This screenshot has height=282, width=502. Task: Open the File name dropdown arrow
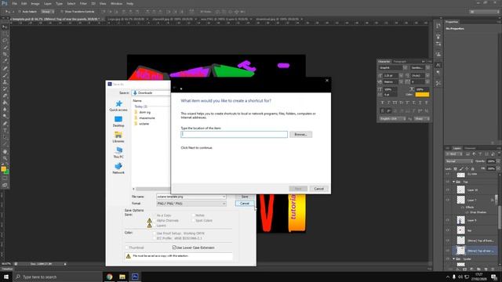(224, 197)
